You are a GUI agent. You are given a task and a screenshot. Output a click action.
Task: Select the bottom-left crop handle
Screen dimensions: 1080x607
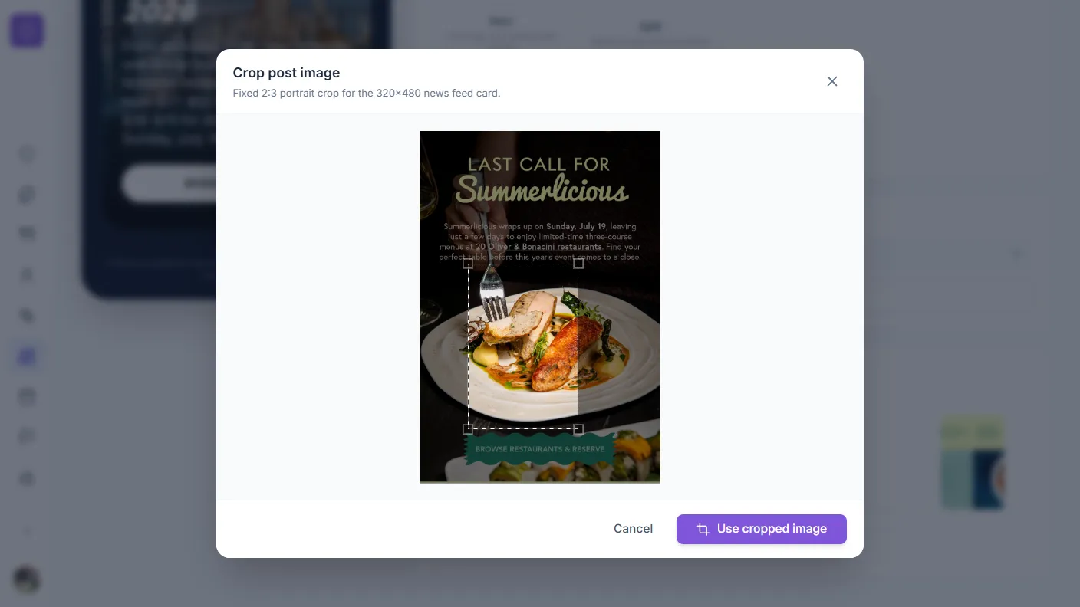468,429
